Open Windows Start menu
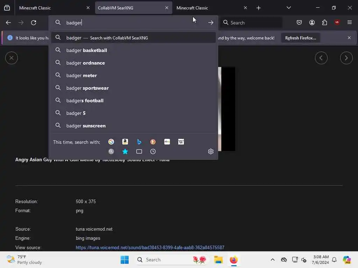358x268 pixels. [x=125, y=260]
